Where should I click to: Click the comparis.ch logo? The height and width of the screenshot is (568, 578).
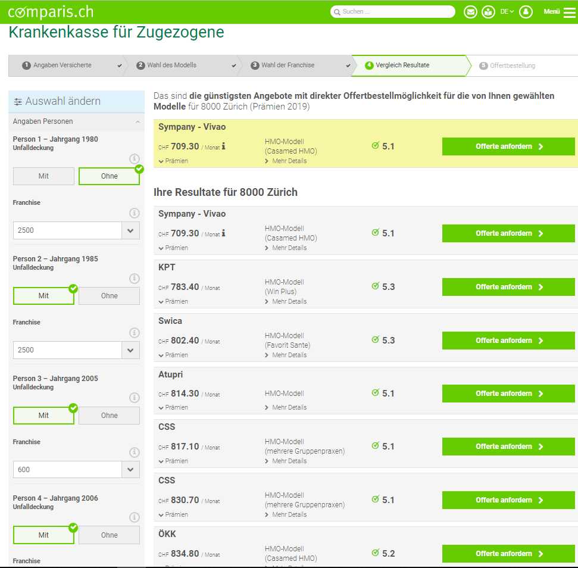pyautogui.click(x=51, y=12)
